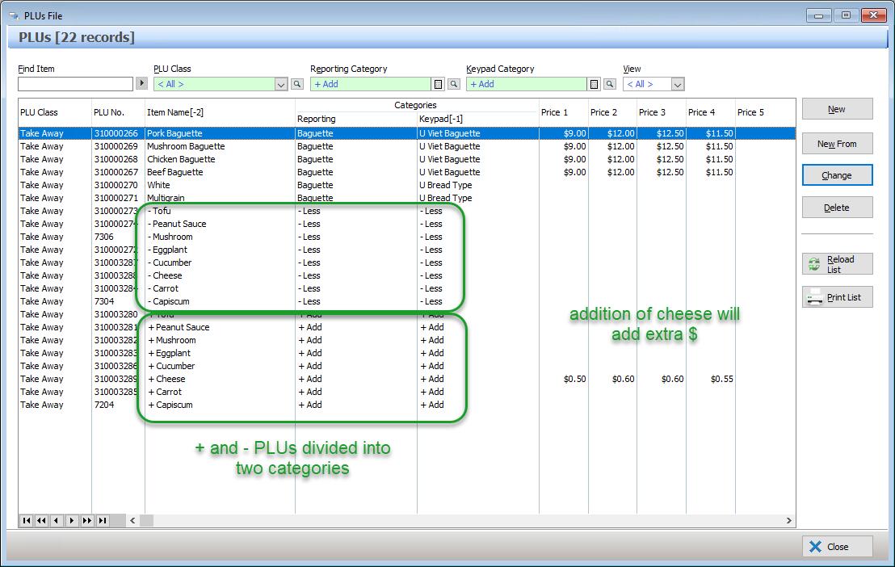
Task: Expand the PLU Class dropdown
Action: coord(281,84)
